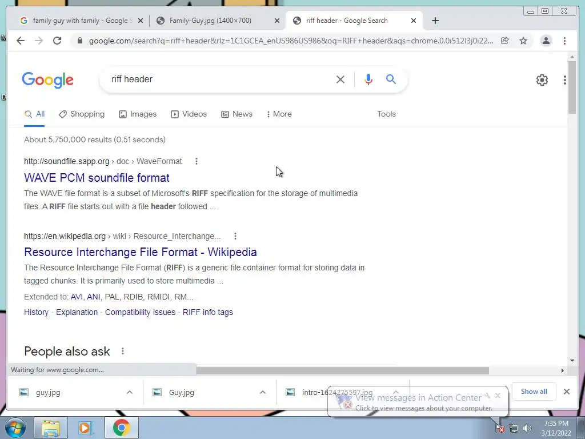Close the family guy search tab
This screenshot has width=585, height=439.
141,21
